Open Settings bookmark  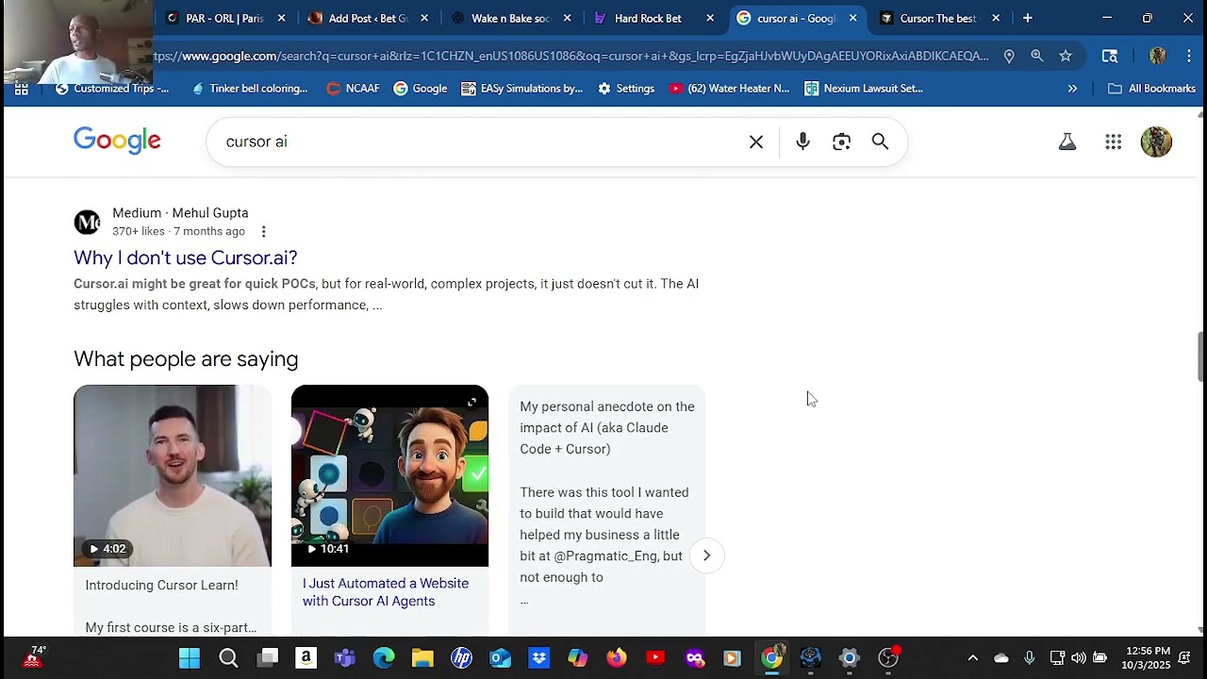(626, 89)
